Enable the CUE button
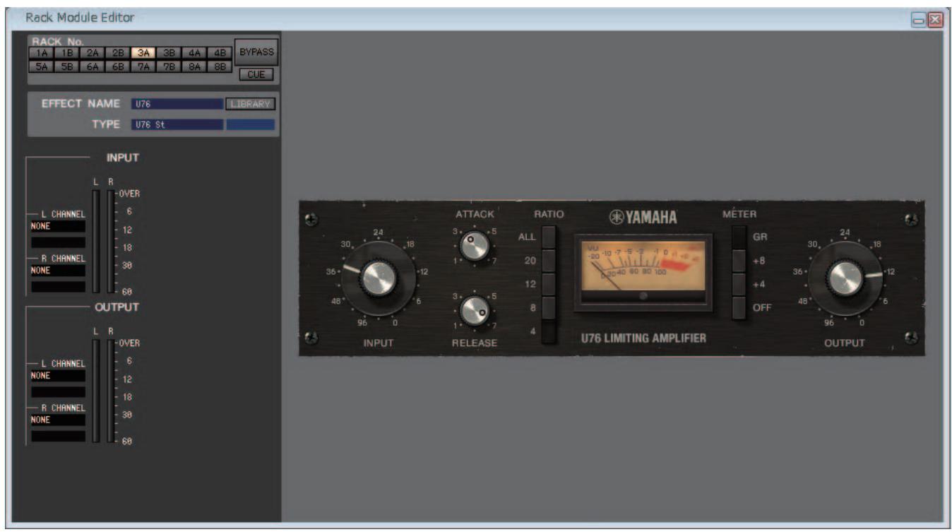Screen dimensions: 952x532 256,74
